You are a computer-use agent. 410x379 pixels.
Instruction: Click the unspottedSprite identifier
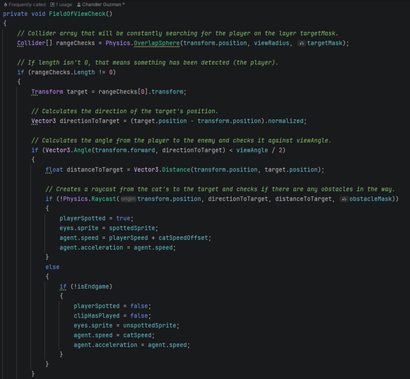(150, 326)
